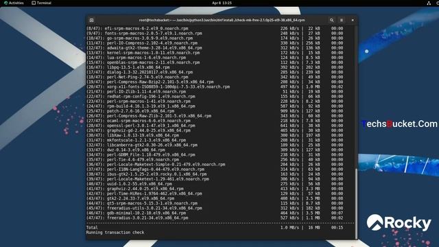Select the perl-Compress-Raw-Zlib line
This screenshot has width=439, height=247.
point(215,116)
